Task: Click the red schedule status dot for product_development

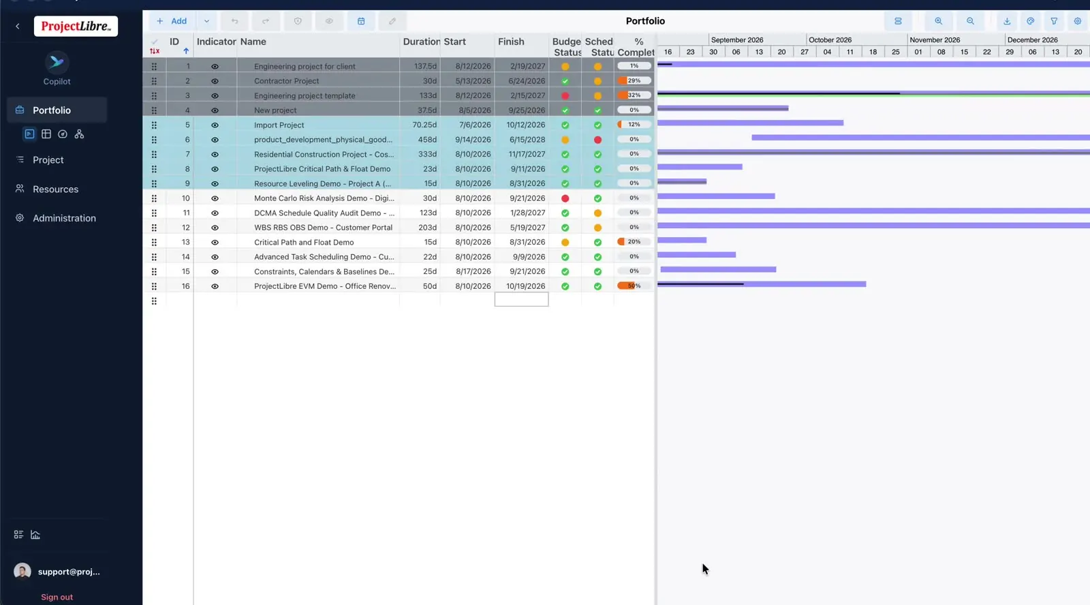Action: click(x=597, y=140)
